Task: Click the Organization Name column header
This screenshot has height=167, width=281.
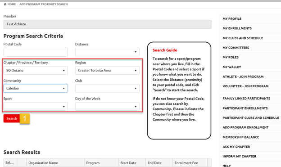Action: coord(55,162)
